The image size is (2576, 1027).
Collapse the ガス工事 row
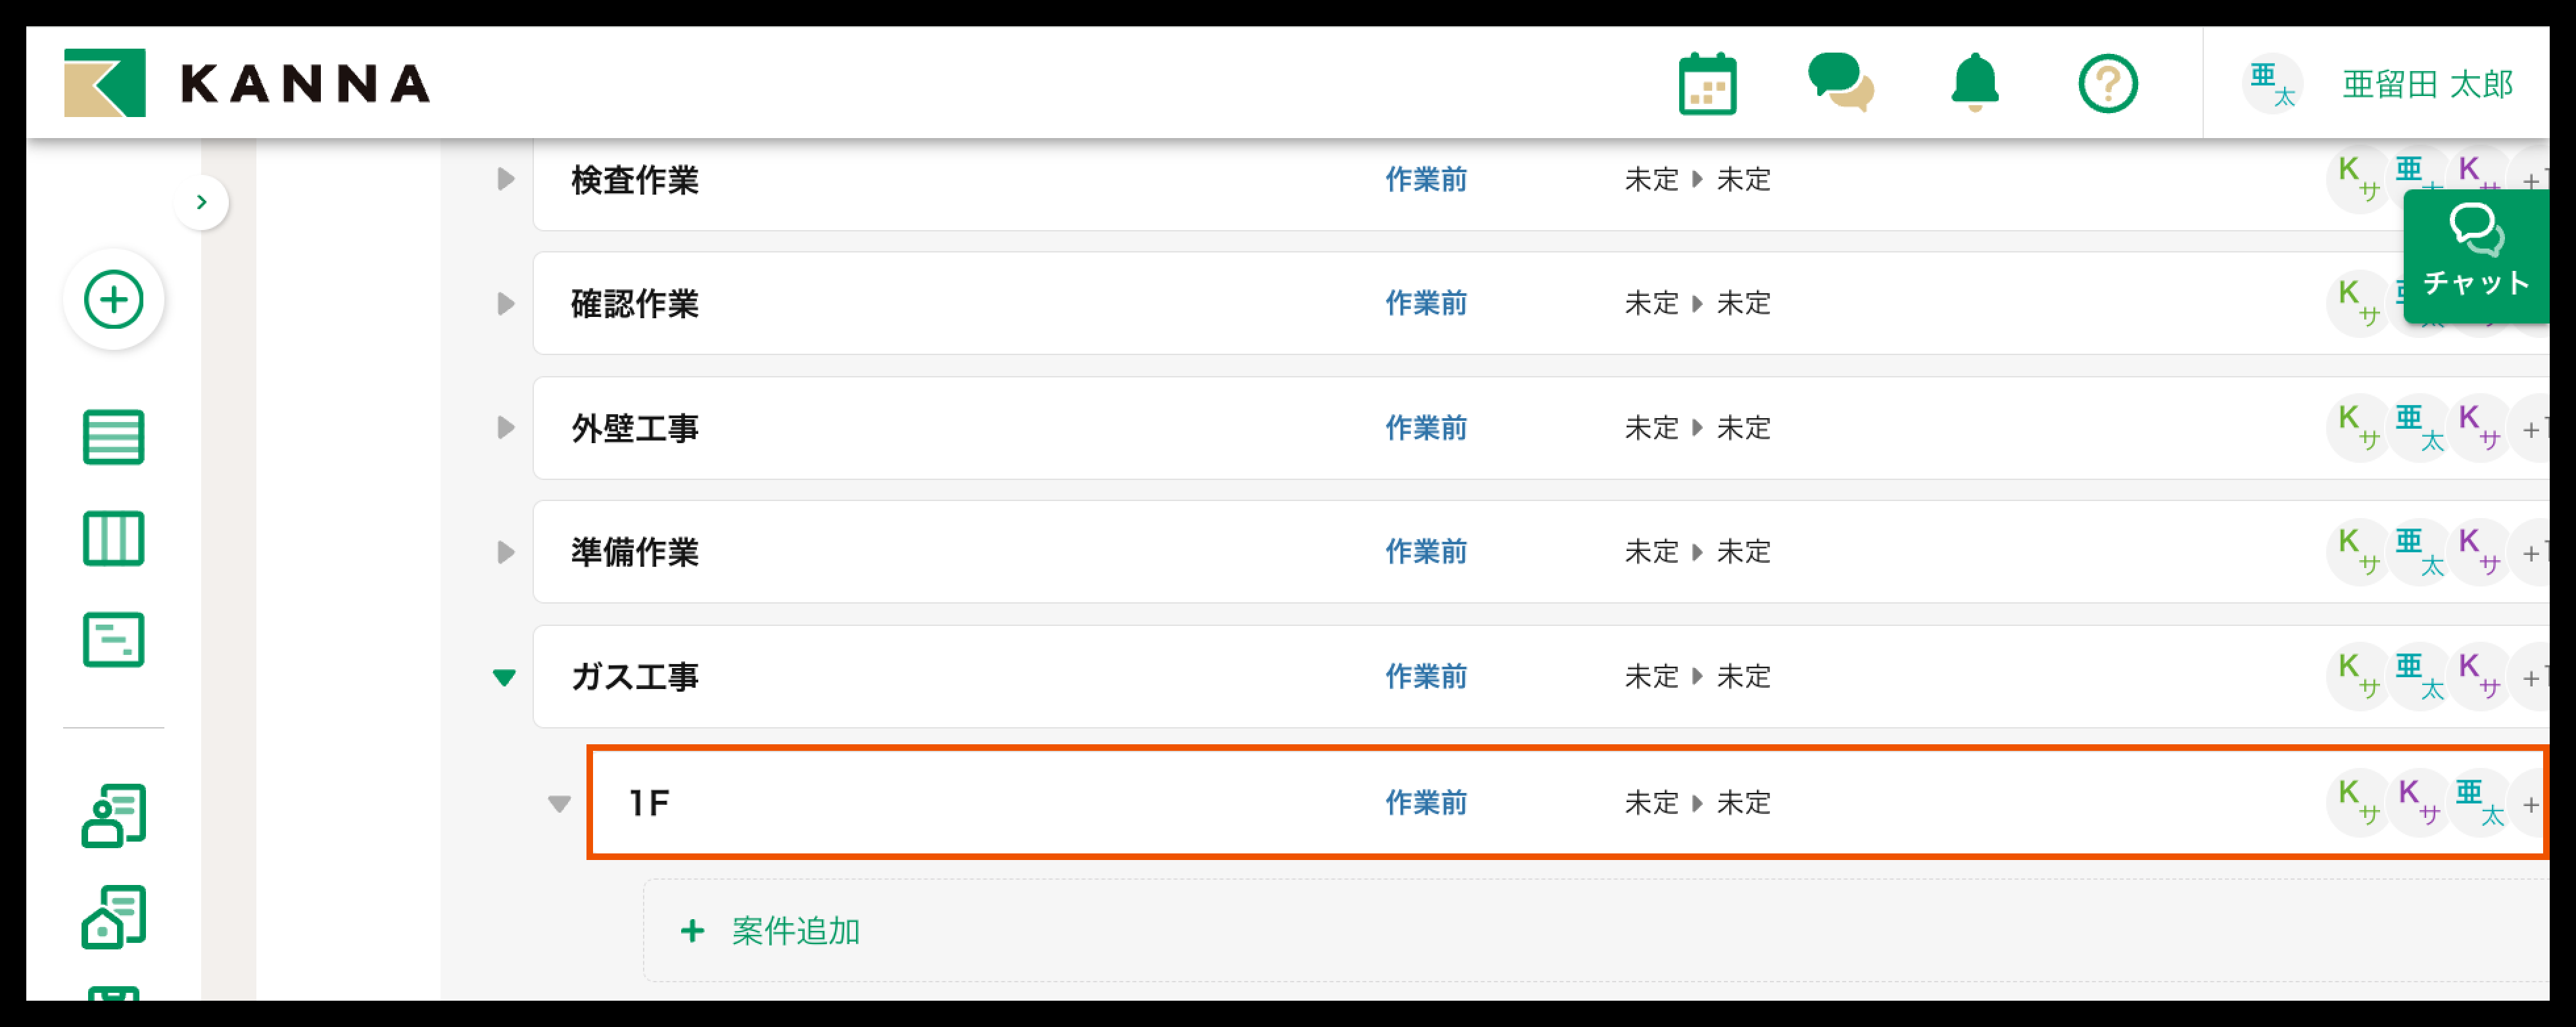(x=505, y=677)
